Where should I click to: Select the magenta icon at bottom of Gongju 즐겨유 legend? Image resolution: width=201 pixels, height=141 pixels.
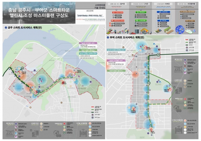click(x=16, y=137)
